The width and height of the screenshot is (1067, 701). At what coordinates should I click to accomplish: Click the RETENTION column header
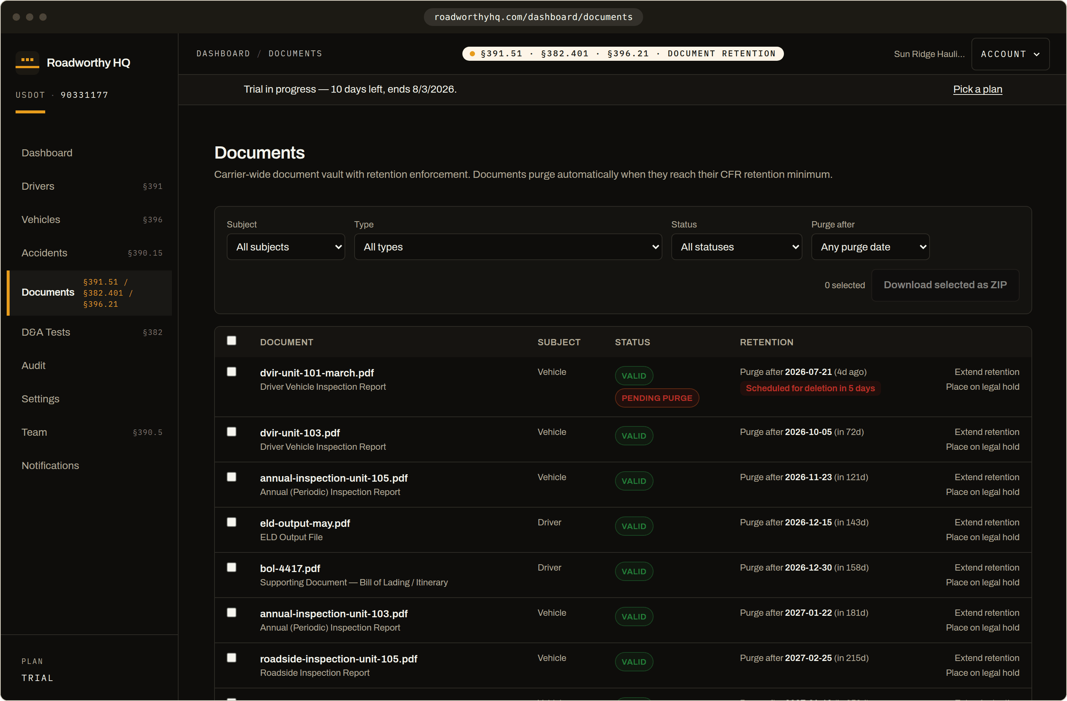click(x=766, y=342)
